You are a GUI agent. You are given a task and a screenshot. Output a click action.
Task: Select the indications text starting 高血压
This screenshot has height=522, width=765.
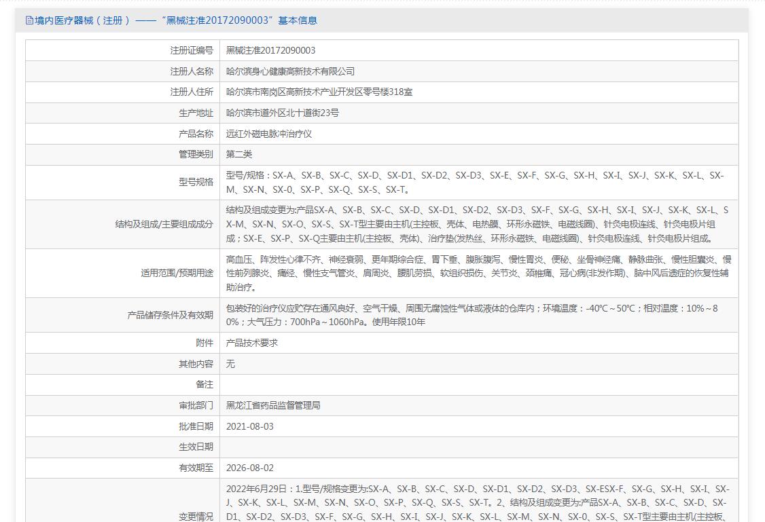[x=478, y=273]
